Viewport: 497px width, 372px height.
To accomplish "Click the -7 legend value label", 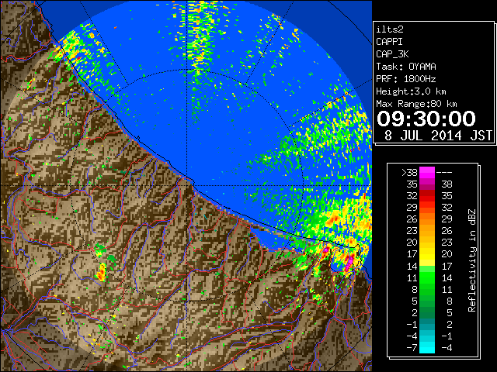I will [x=412, y=348].
